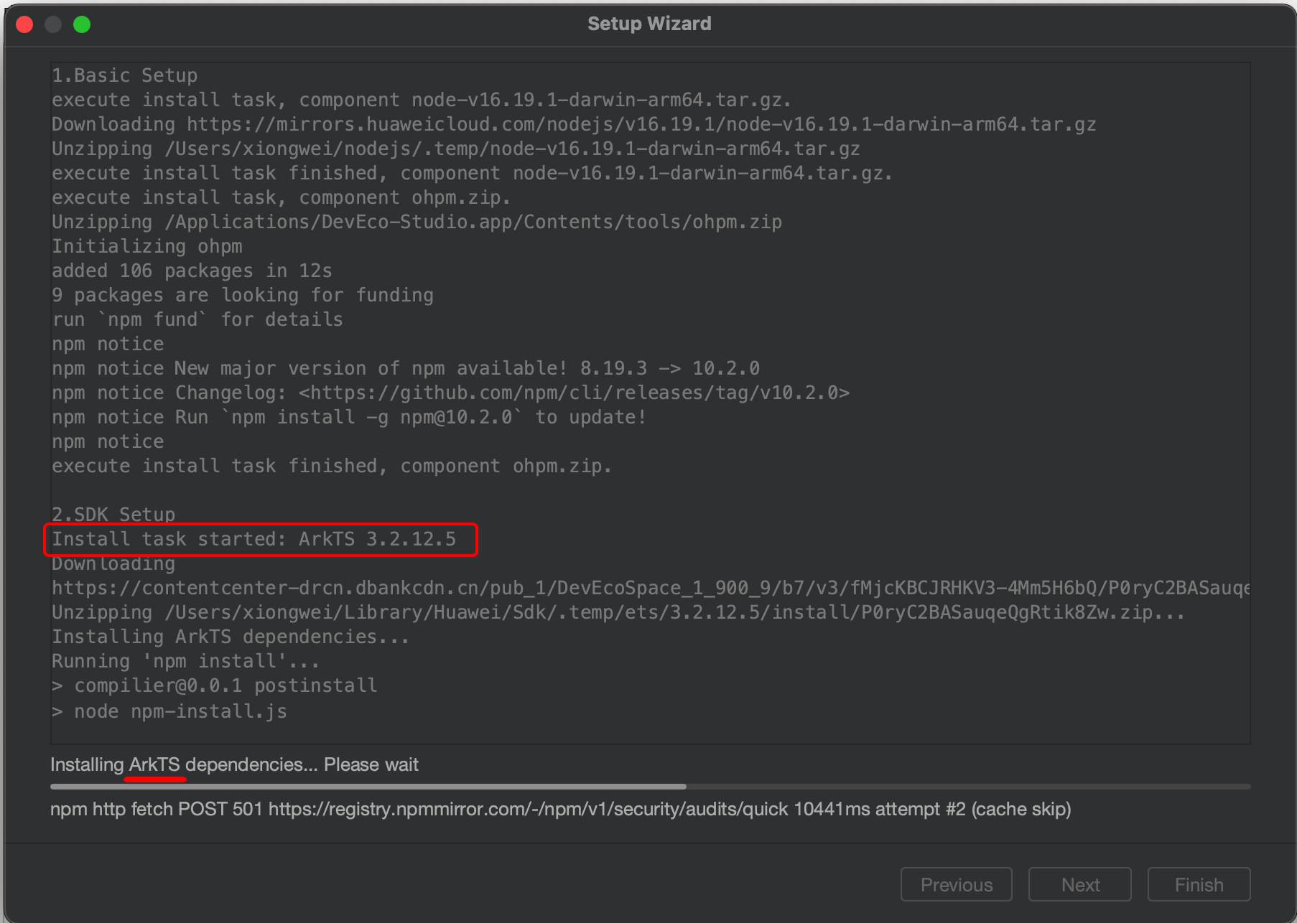Close the Setup Wizard with the red button
1297x923 pixels.
pos(24,24)
